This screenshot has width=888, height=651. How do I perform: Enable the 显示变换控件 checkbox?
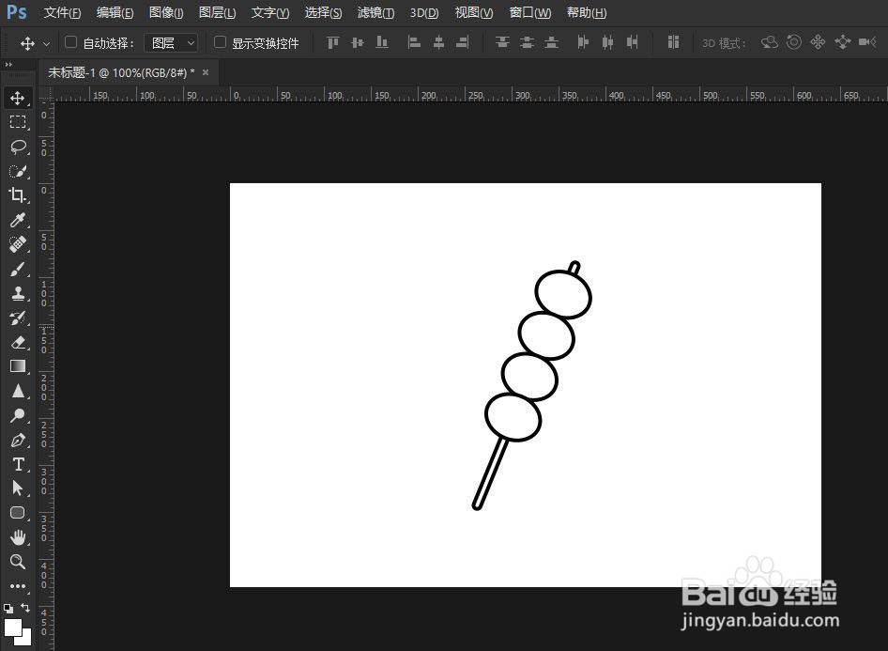[x=221, y=42]
